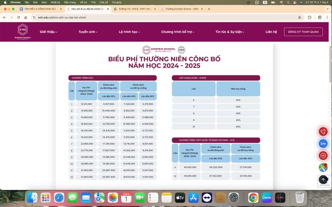This screenshot has height=207, width=332.
Task: Click grade 7 tuition cell 22,860,000
Action: pos(86,144)
